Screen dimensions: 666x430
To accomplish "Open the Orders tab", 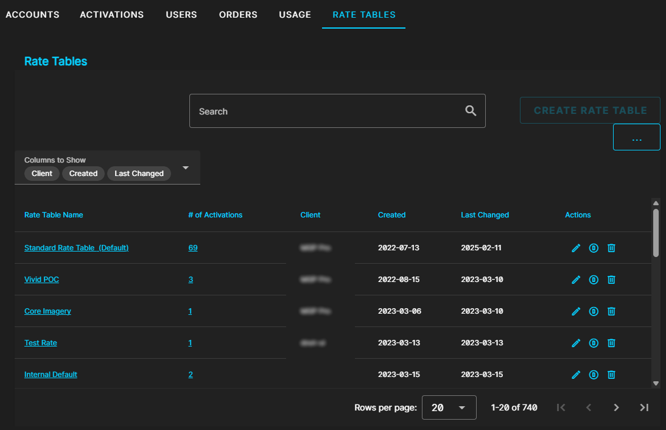I will (238, 15).
